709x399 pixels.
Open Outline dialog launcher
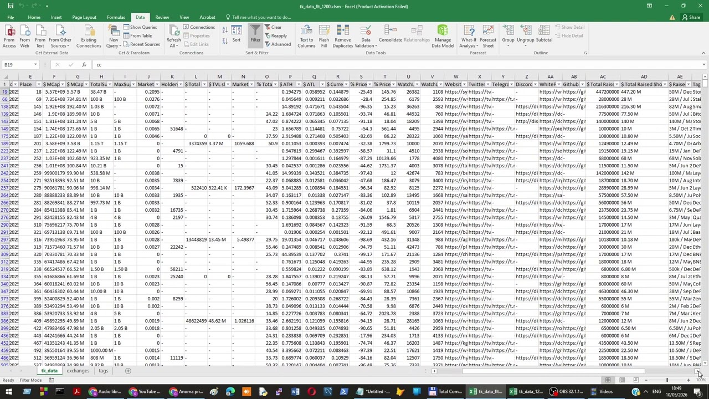585,53
